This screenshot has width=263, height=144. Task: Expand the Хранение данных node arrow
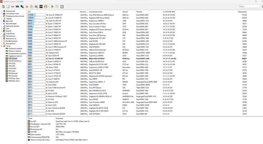click(x=1, y=26)
